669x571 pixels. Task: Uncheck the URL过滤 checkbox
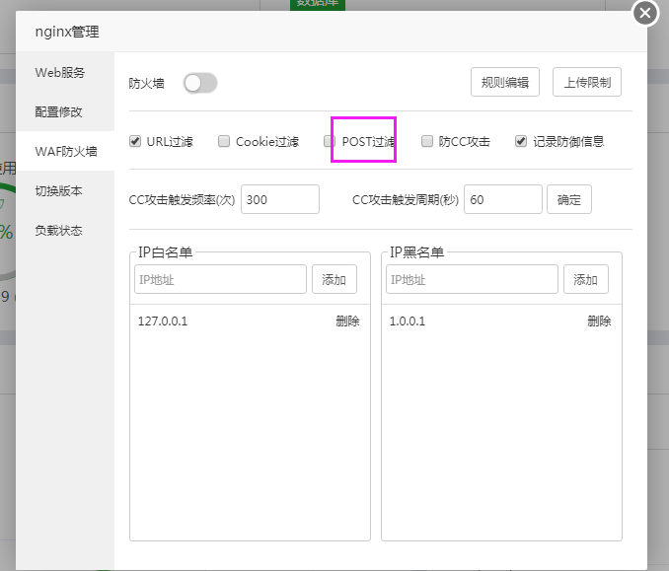[x=135, y=141]
